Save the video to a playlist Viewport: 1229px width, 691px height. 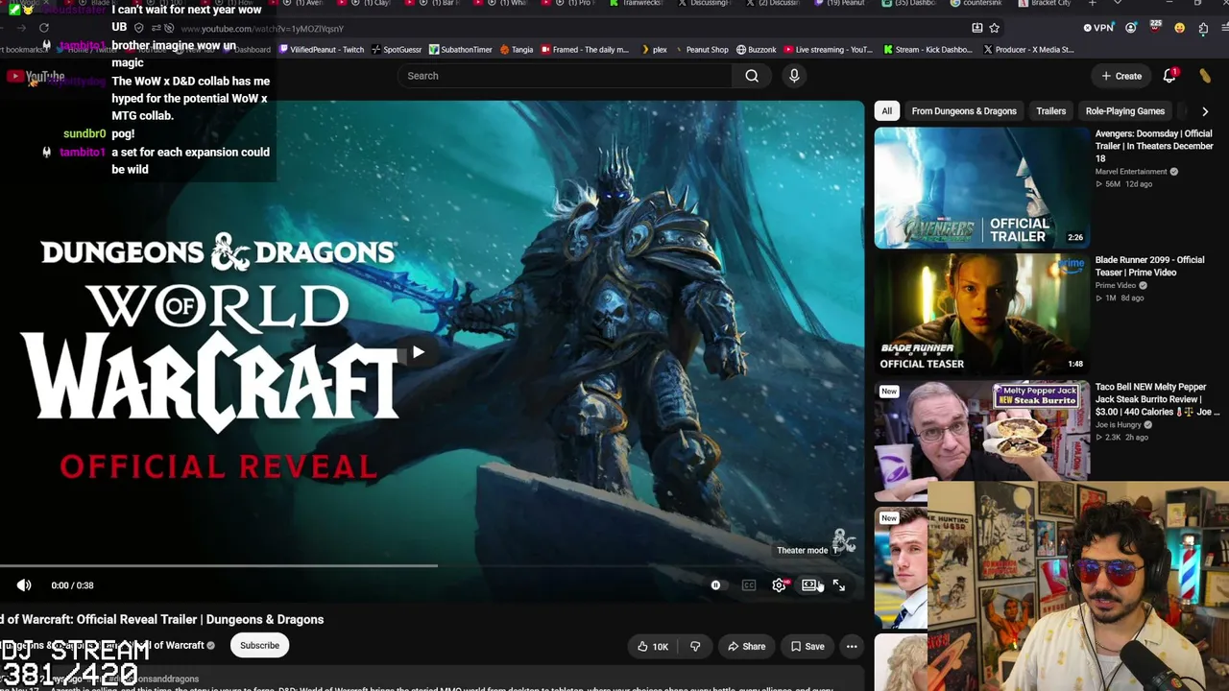[x=807, y=646]
